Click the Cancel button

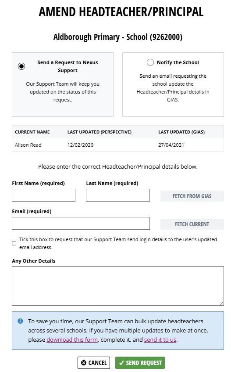(x=94, y=363)
